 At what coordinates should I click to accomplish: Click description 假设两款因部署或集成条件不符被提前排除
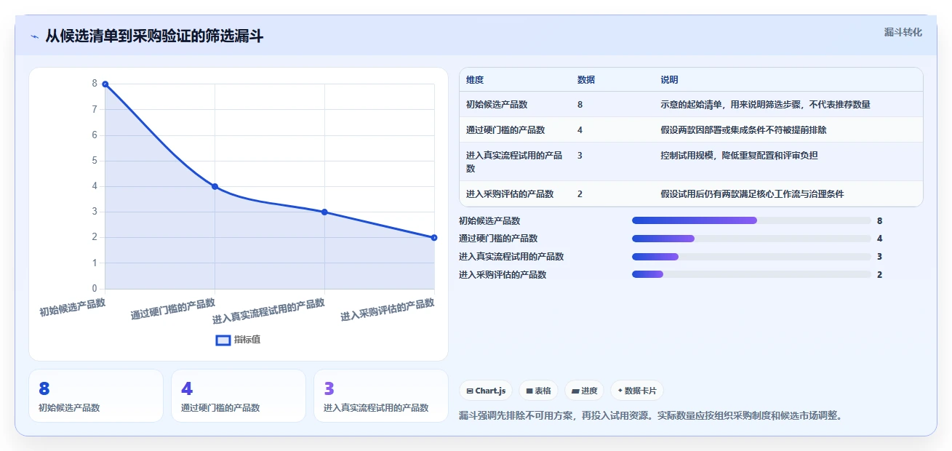tap(743, 130)
